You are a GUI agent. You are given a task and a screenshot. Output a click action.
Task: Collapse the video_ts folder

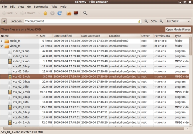pos(2,46)
